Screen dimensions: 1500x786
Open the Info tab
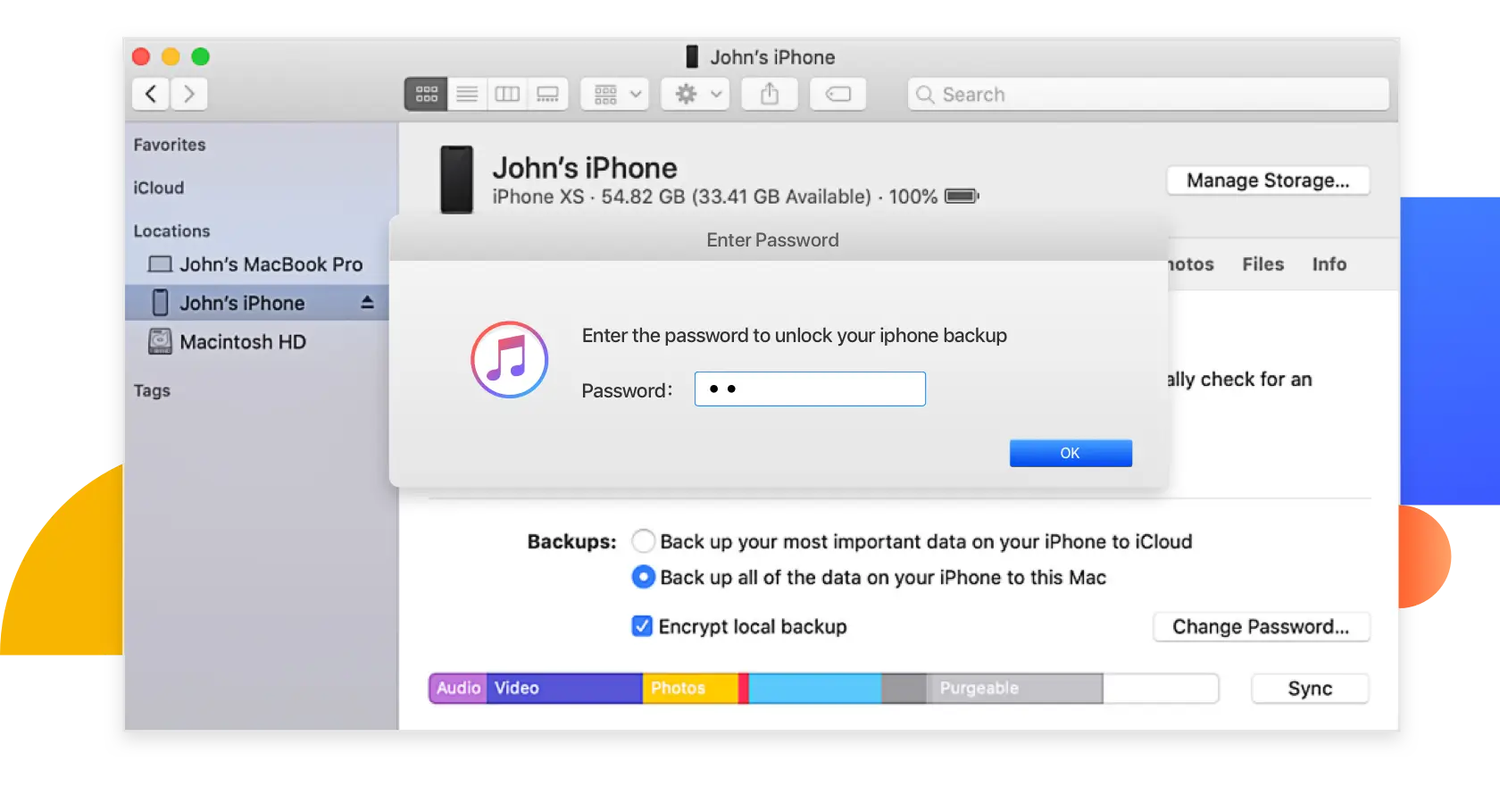[1329, 264]
